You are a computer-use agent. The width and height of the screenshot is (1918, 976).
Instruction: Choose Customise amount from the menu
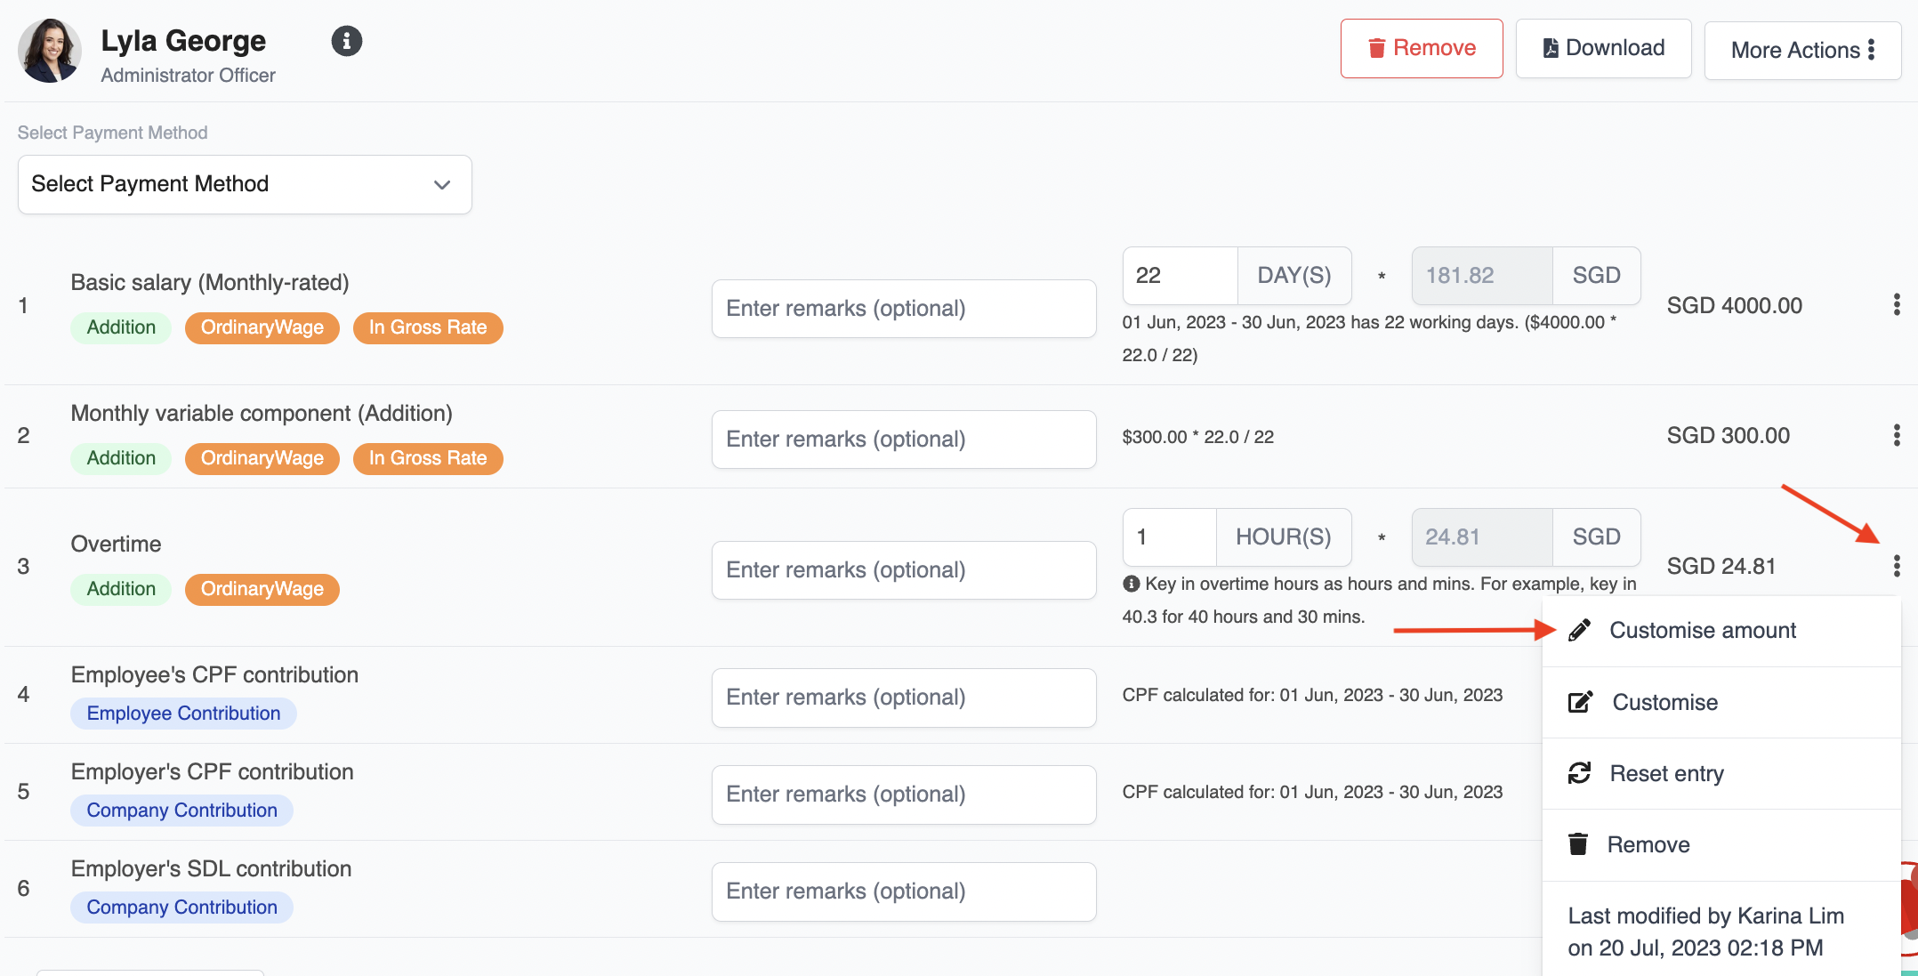pyautogui.click(x=1702, y=631)
